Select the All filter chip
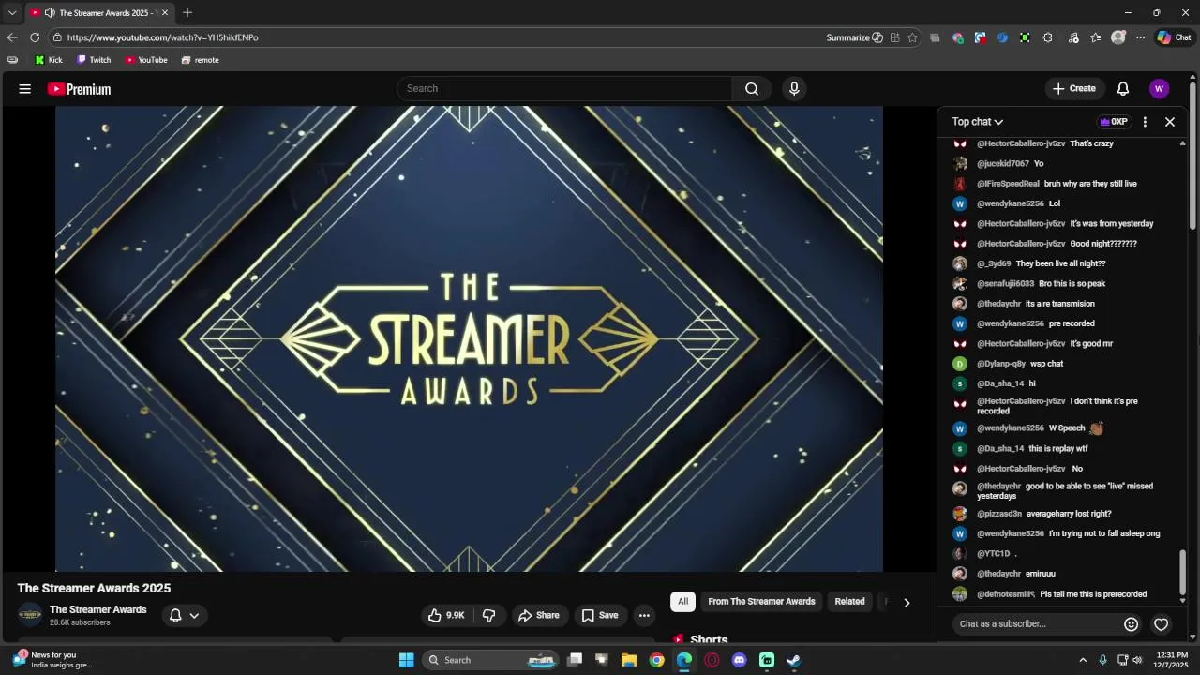This screenshot has height=675, width=1200. (682, 602)
